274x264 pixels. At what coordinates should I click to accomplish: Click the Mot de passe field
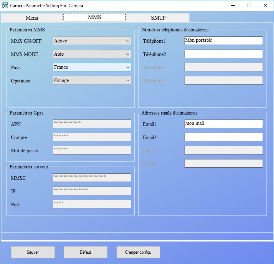coord(92,150)
